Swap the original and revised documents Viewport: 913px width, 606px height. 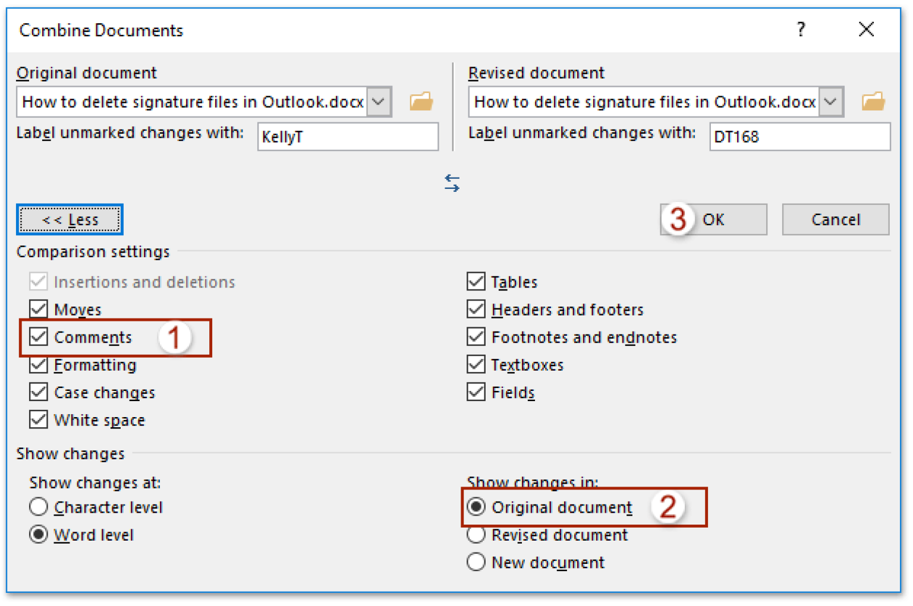[x=452, y=183]
